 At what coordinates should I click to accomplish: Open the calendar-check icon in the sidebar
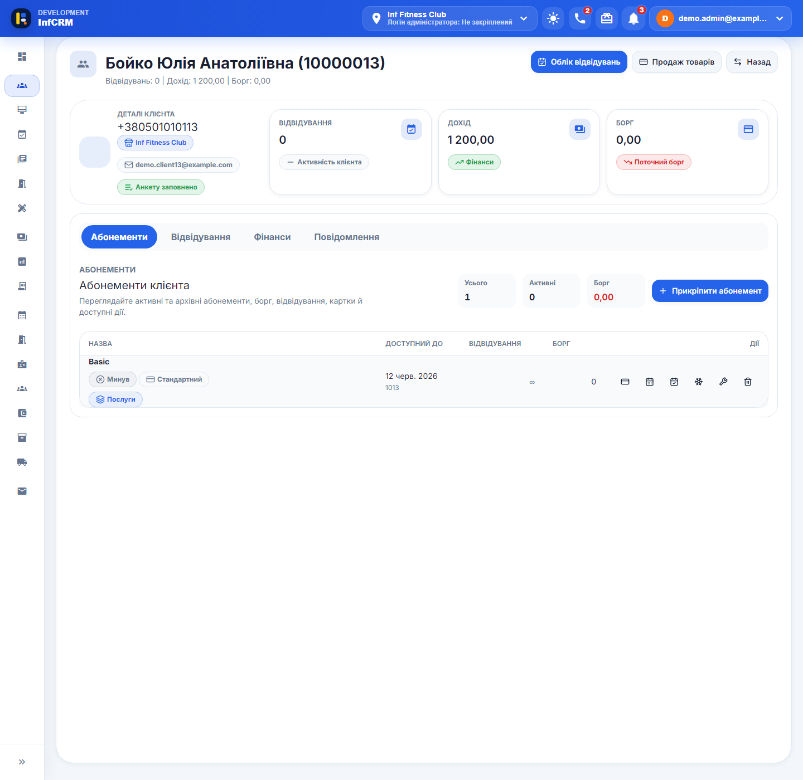point(22,134)
